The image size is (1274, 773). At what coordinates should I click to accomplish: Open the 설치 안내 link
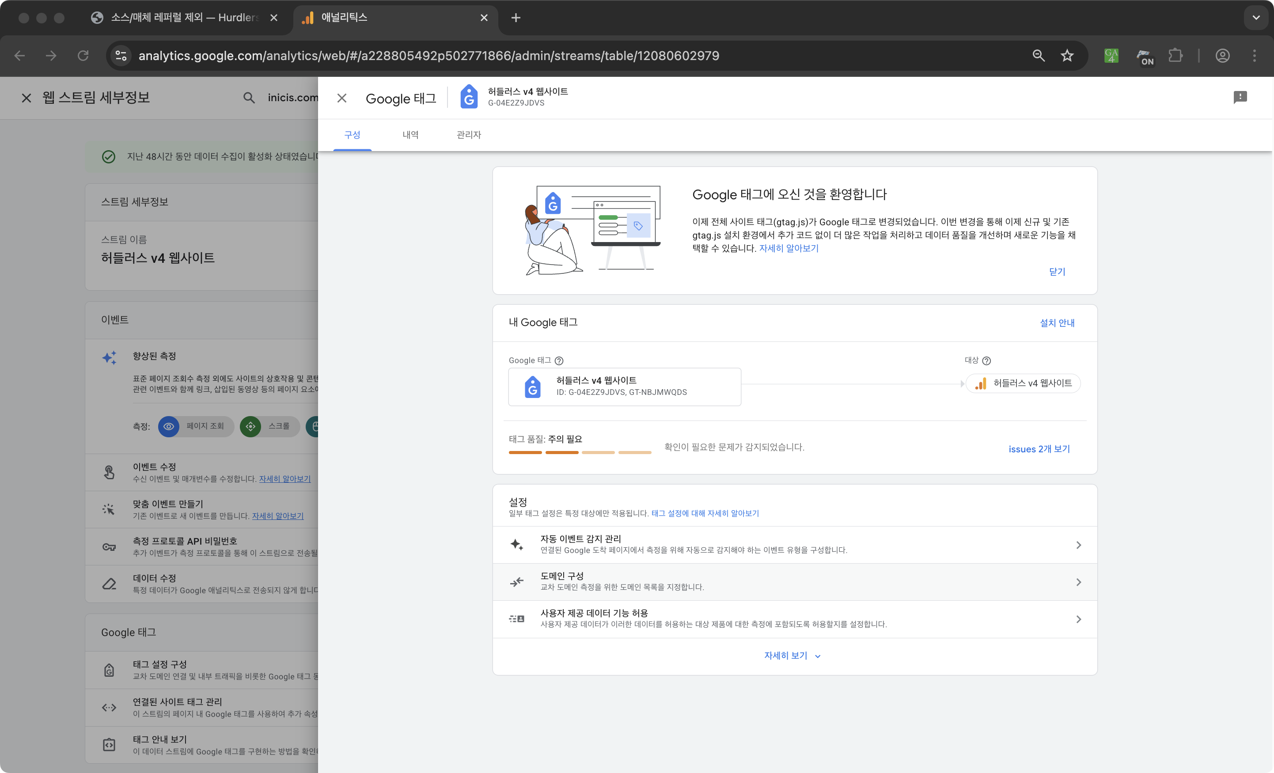click(x=1057, y=322)
